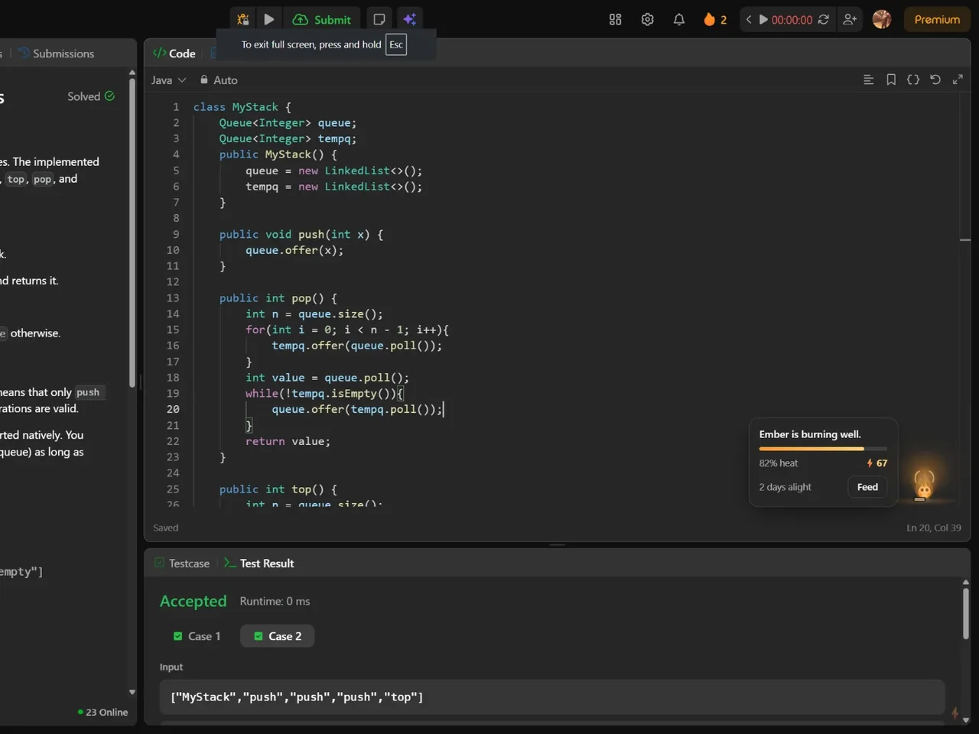Click the Accepted result text

click(193, 601)
